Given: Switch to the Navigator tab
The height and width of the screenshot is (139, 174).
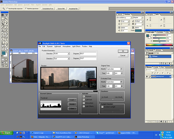Looking at the screenshot, I should pyautogui.click(x=150, y=14).
